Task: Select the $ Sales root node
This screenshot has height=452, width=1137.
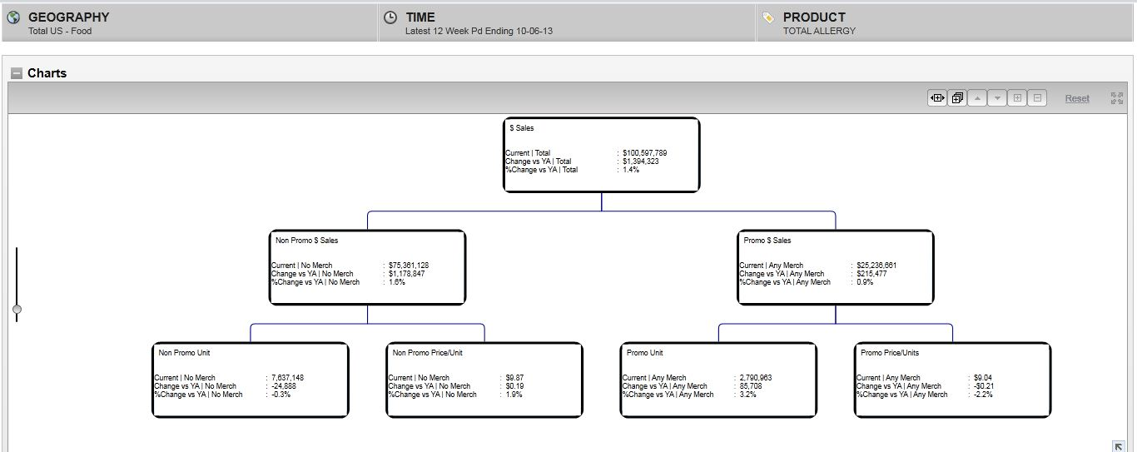Action: (x=601, y=155)
